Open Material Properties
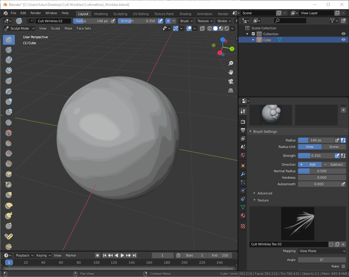Viewport: 349px width, 277px height. point(243,215)
